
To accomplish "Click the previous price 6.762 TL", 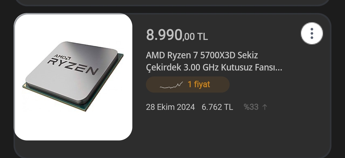I will (x=217, y=107).
